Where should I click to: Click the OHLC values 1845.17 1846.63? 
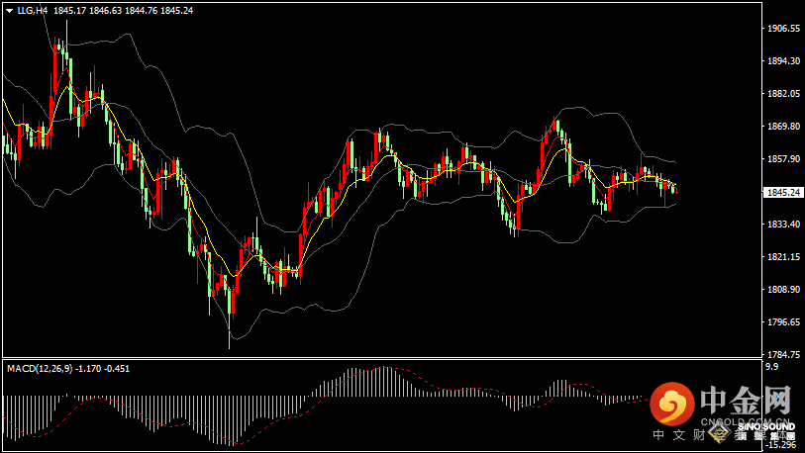88,10
